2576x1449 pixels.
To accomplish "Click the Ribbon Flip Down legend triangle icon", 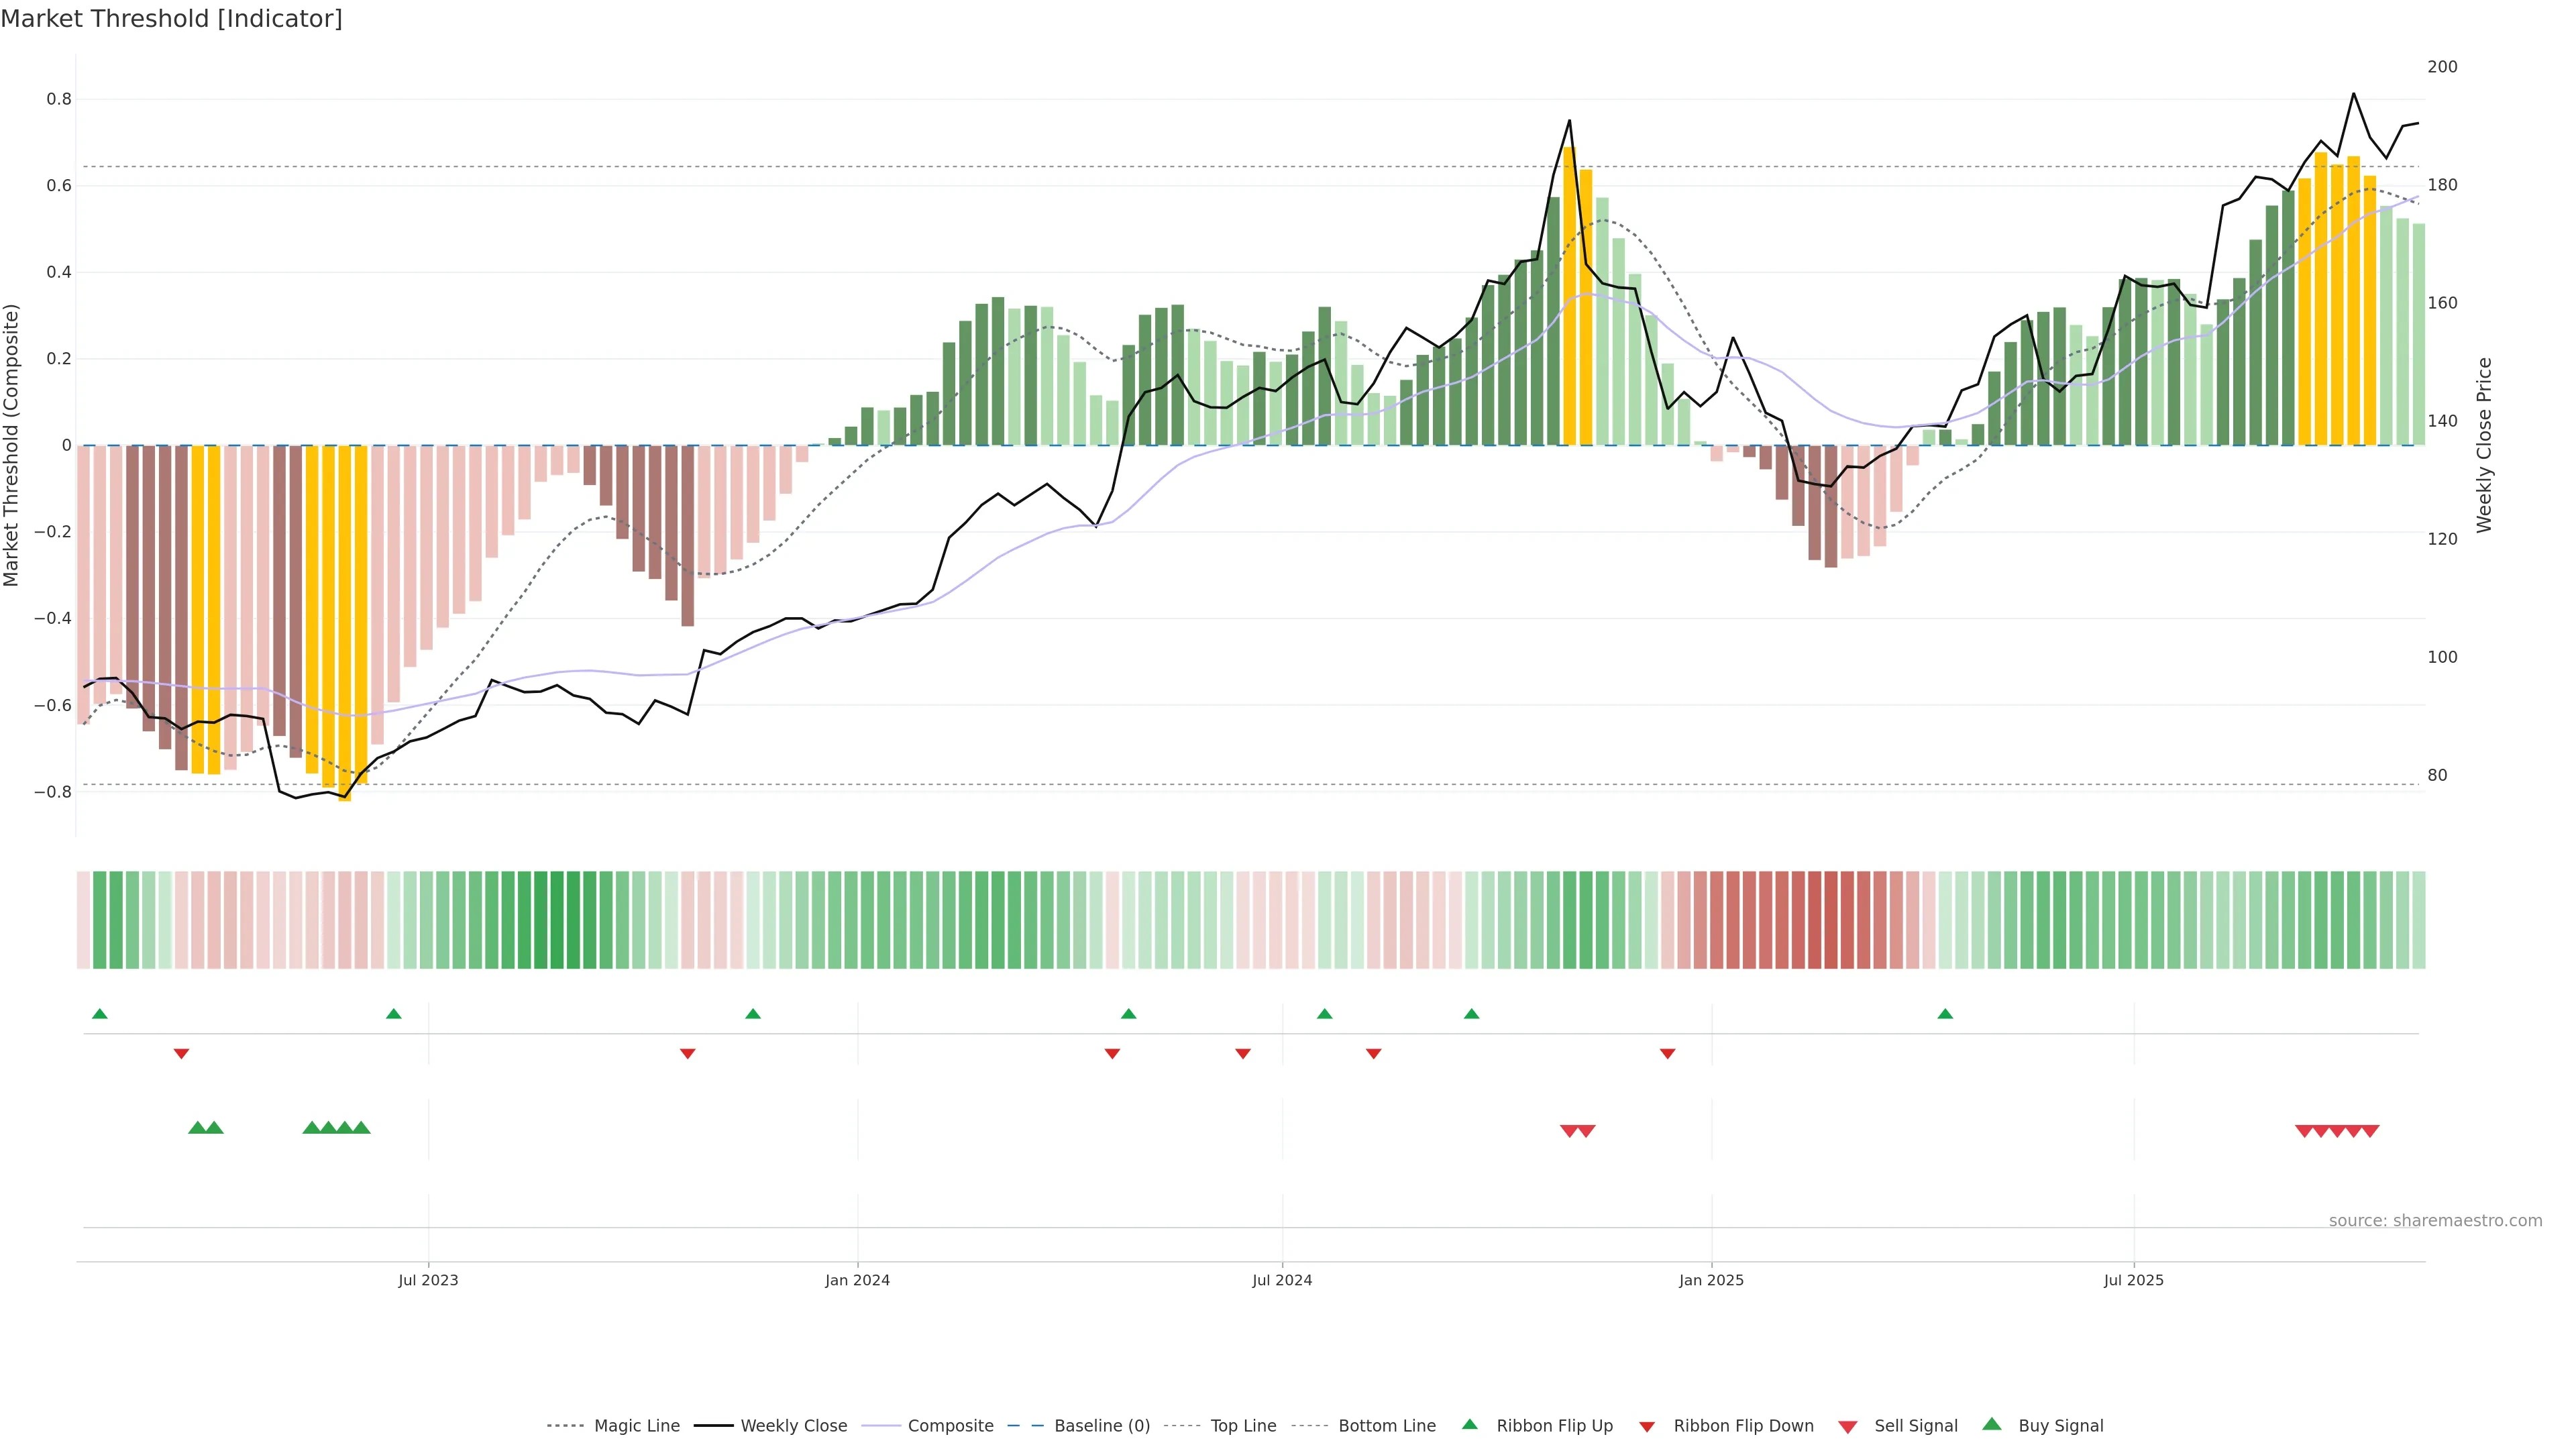I will tap(1647, 1427).
